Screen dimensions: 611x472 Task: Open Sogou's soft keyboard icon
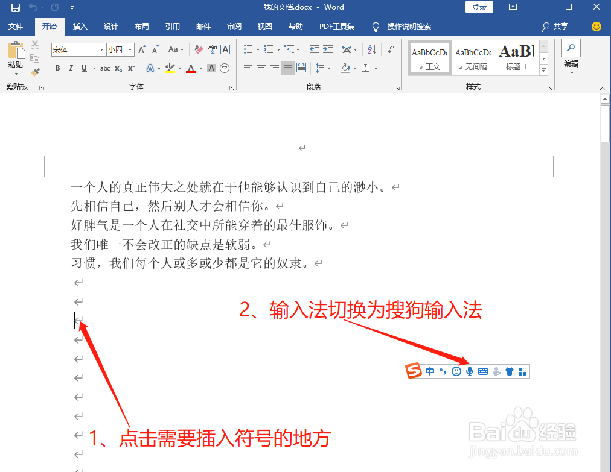click(x=483, y=371)
